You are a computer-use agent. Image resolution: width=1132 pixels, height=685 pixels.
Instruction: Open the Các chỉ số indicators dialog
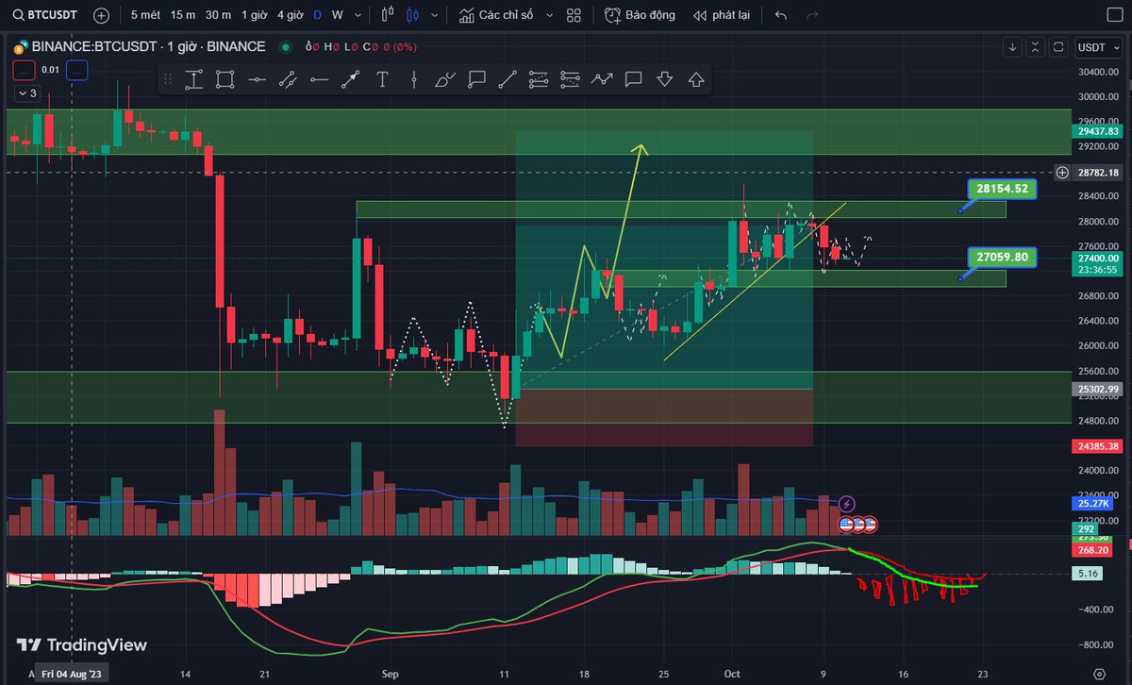point(496,15)
